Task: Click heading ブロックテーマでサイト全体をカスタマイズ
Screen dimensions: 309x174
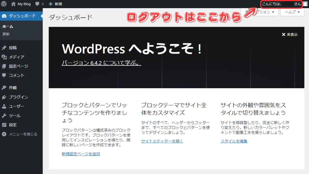Action: 174,109
